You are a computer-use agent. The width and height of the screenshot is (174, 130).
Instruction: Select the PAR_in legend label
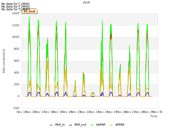[x=60, y=125]
